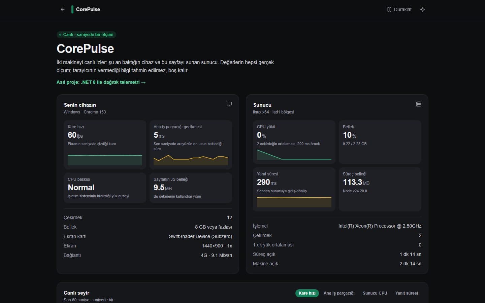
Task: Click the 10 % Bellek value
Action: [350, 135]
